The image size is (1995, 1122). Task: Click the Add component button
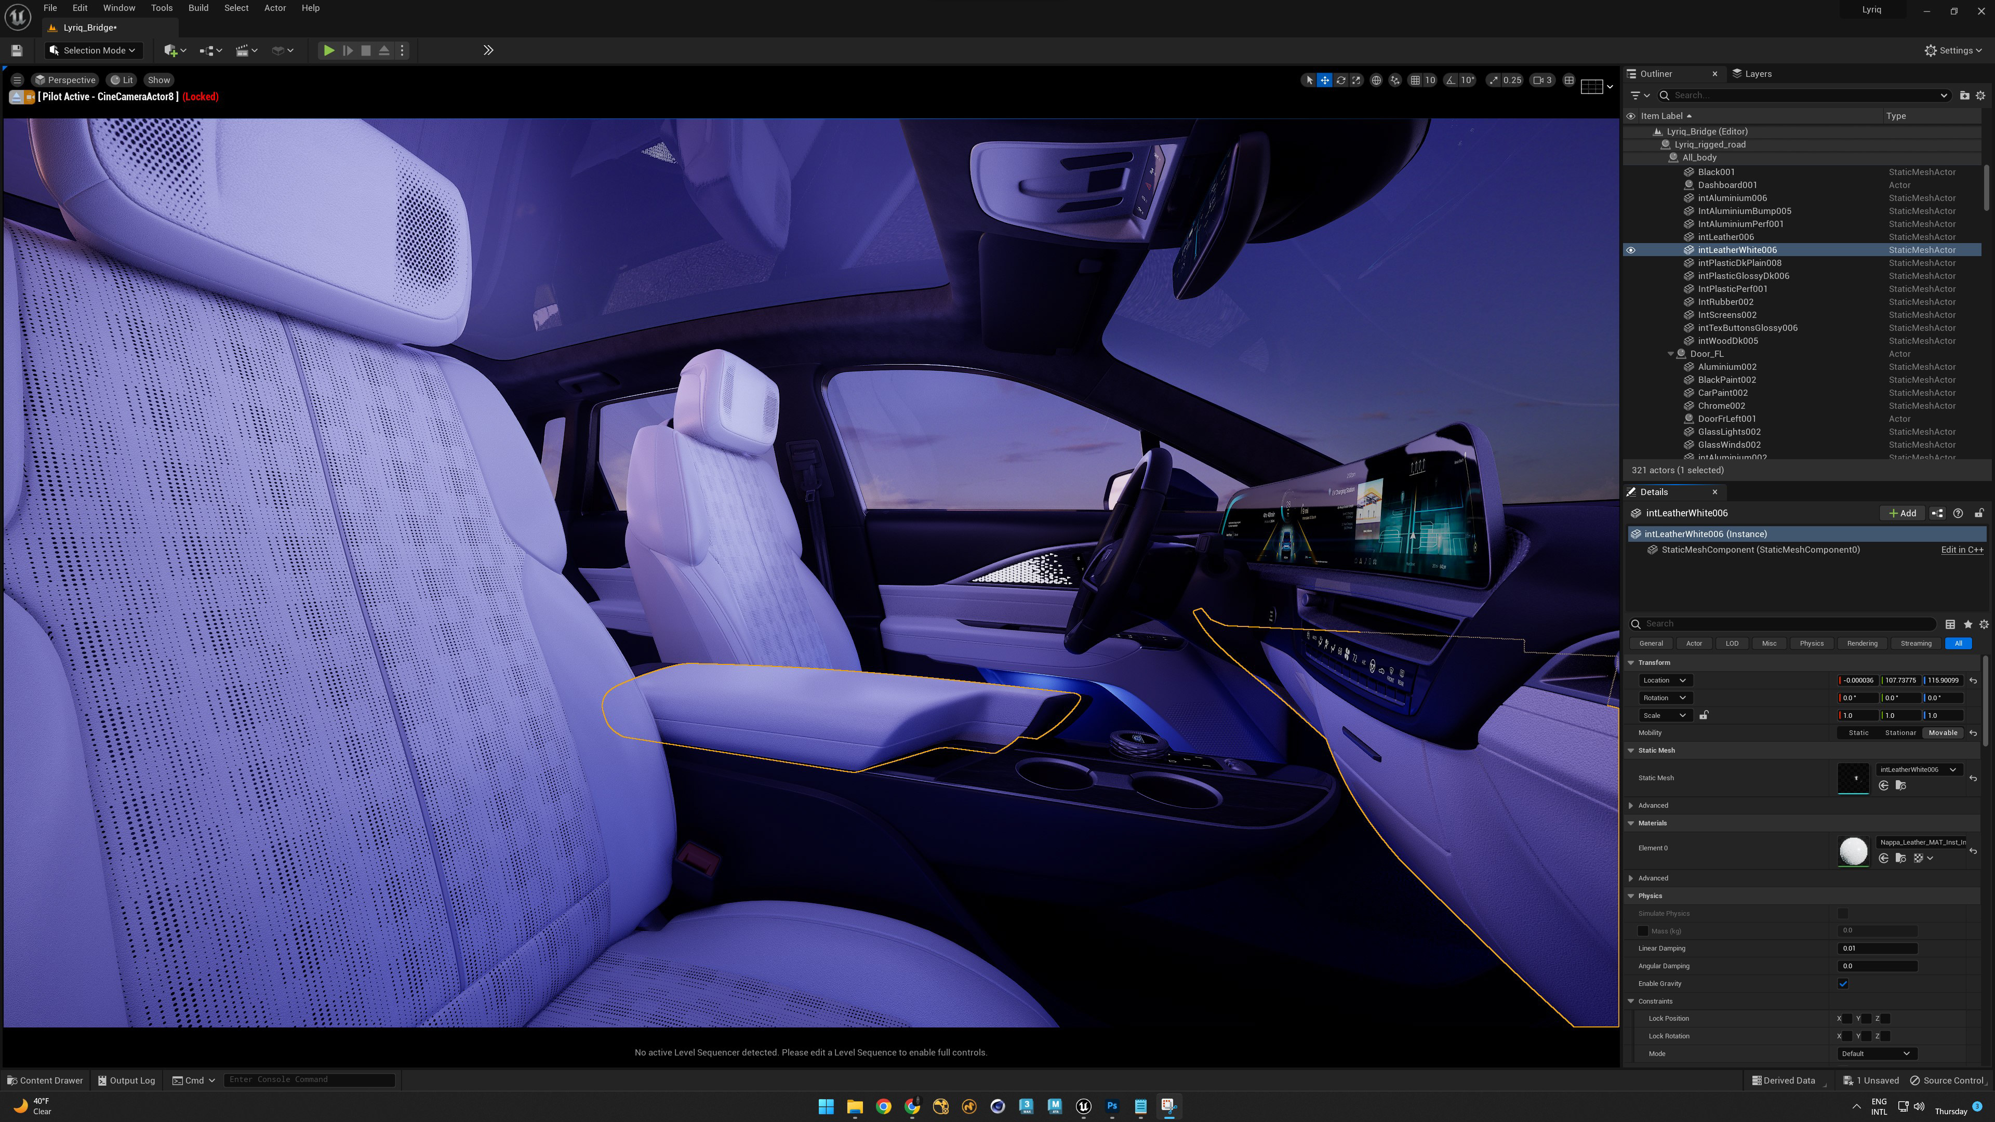pos(1902,513)
